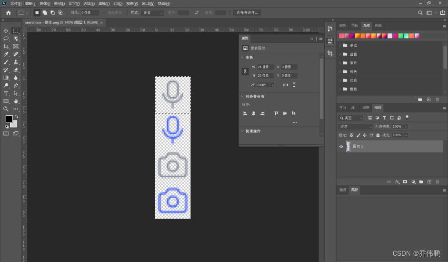Viewport: 448px width, 262px height.
Task: Select the Rectangular Marquee tool in toolbox
Action: pos(16,31)
